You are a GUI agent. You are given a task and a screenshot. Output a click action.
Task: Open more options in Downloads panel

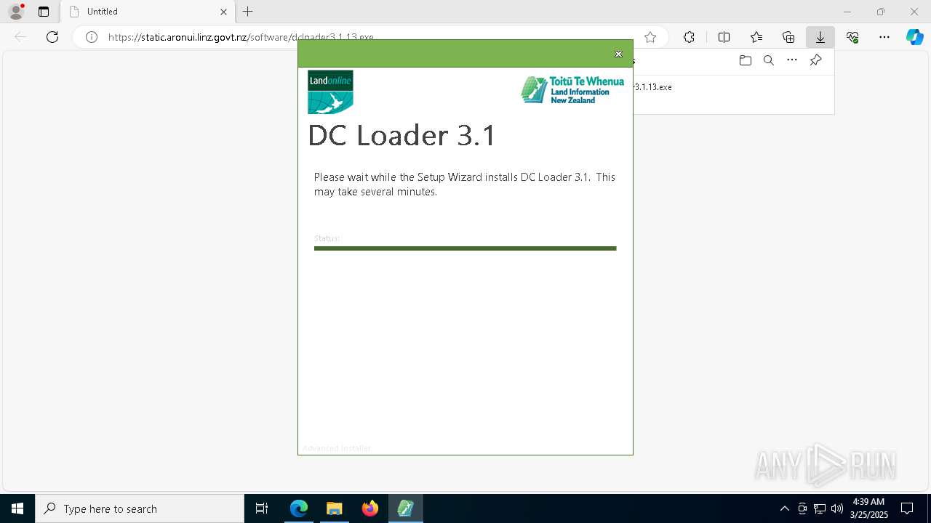[x=792, y=60]
